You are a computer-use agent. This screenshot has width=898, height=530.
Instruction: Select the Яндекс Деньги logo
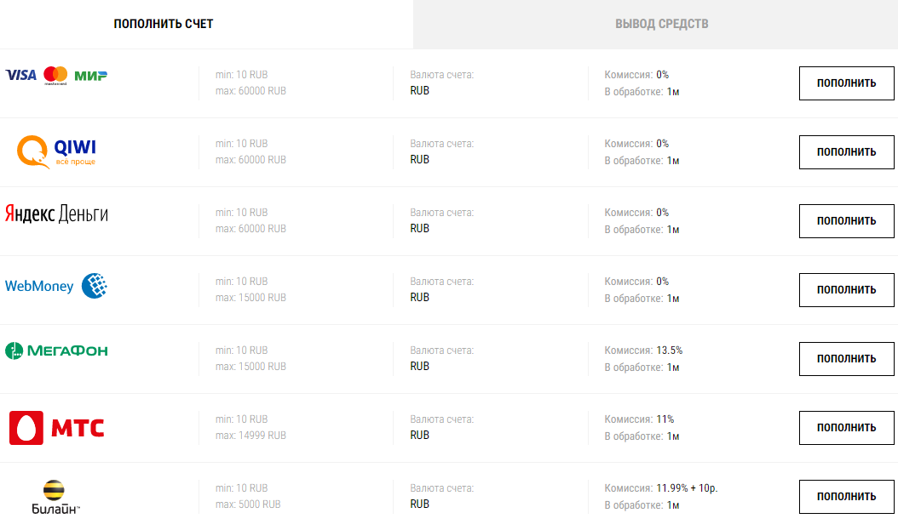pos(57,214)
